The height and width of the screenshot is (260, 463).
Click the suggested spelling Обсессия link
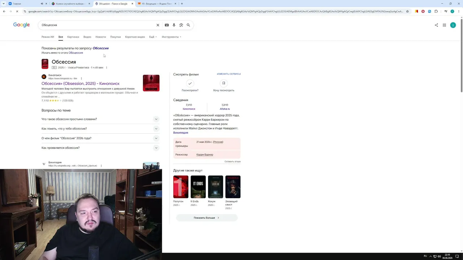coord(101,48)
